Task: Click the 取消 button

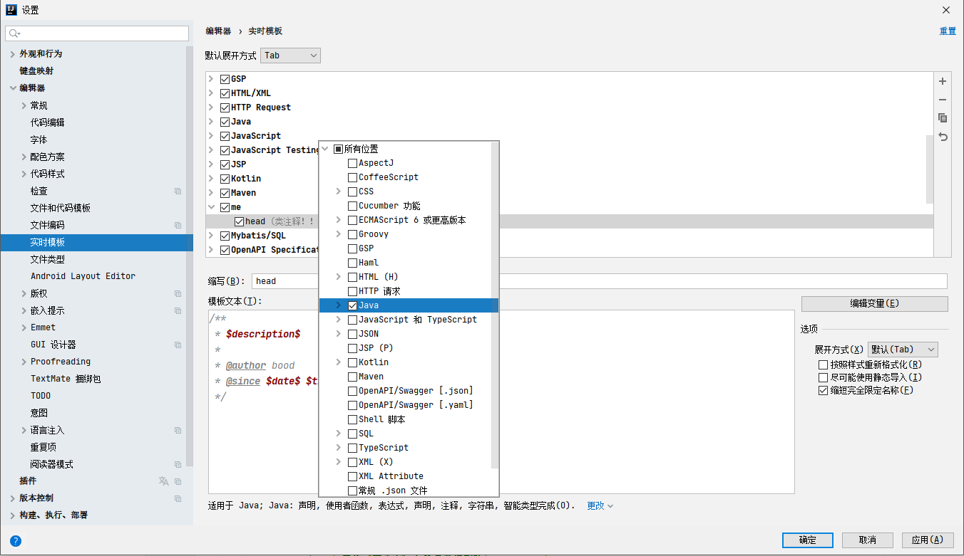Action: coord(868,540)
